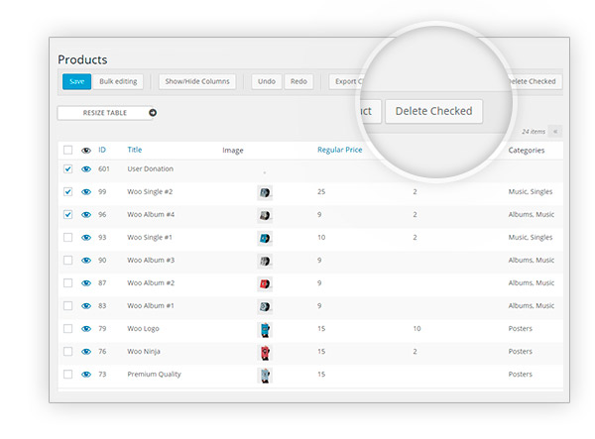This screenshot has width=595, height=439.
Task: Select the User Donation title cell
Action: 151,168
